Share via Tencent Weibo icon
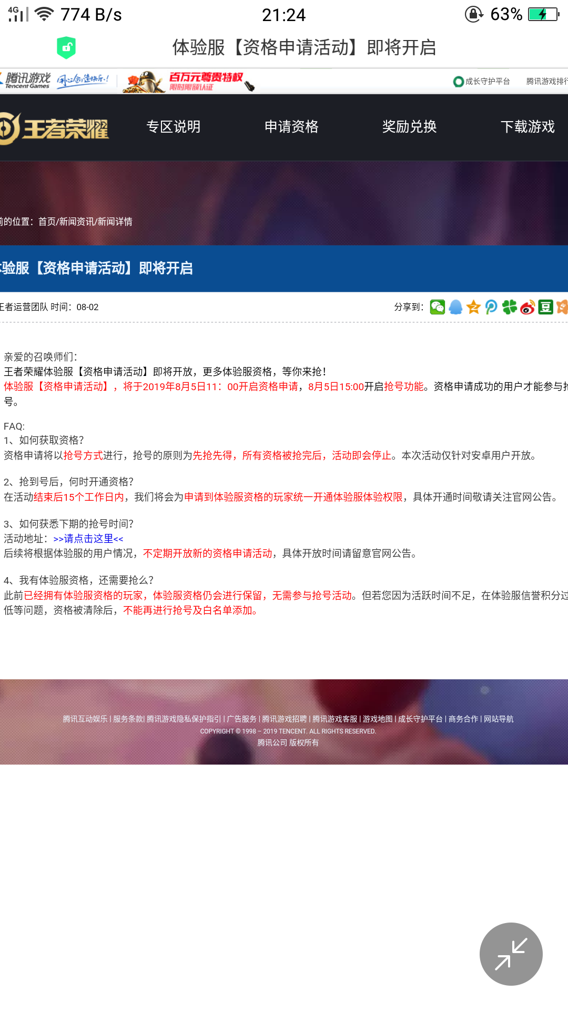 click(x=491, y=307)
